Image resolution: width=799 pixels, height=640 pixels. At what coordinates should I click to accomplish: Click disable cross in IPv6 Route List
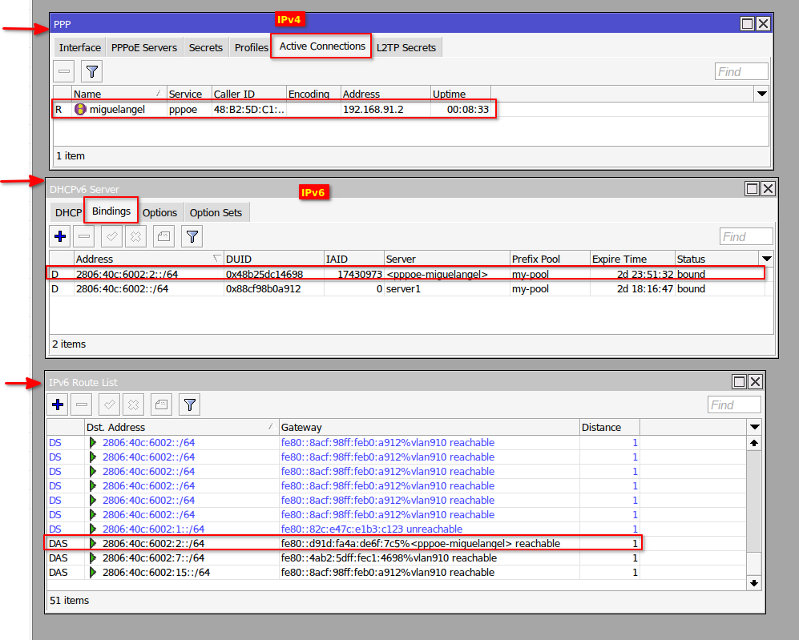(133, 405)
